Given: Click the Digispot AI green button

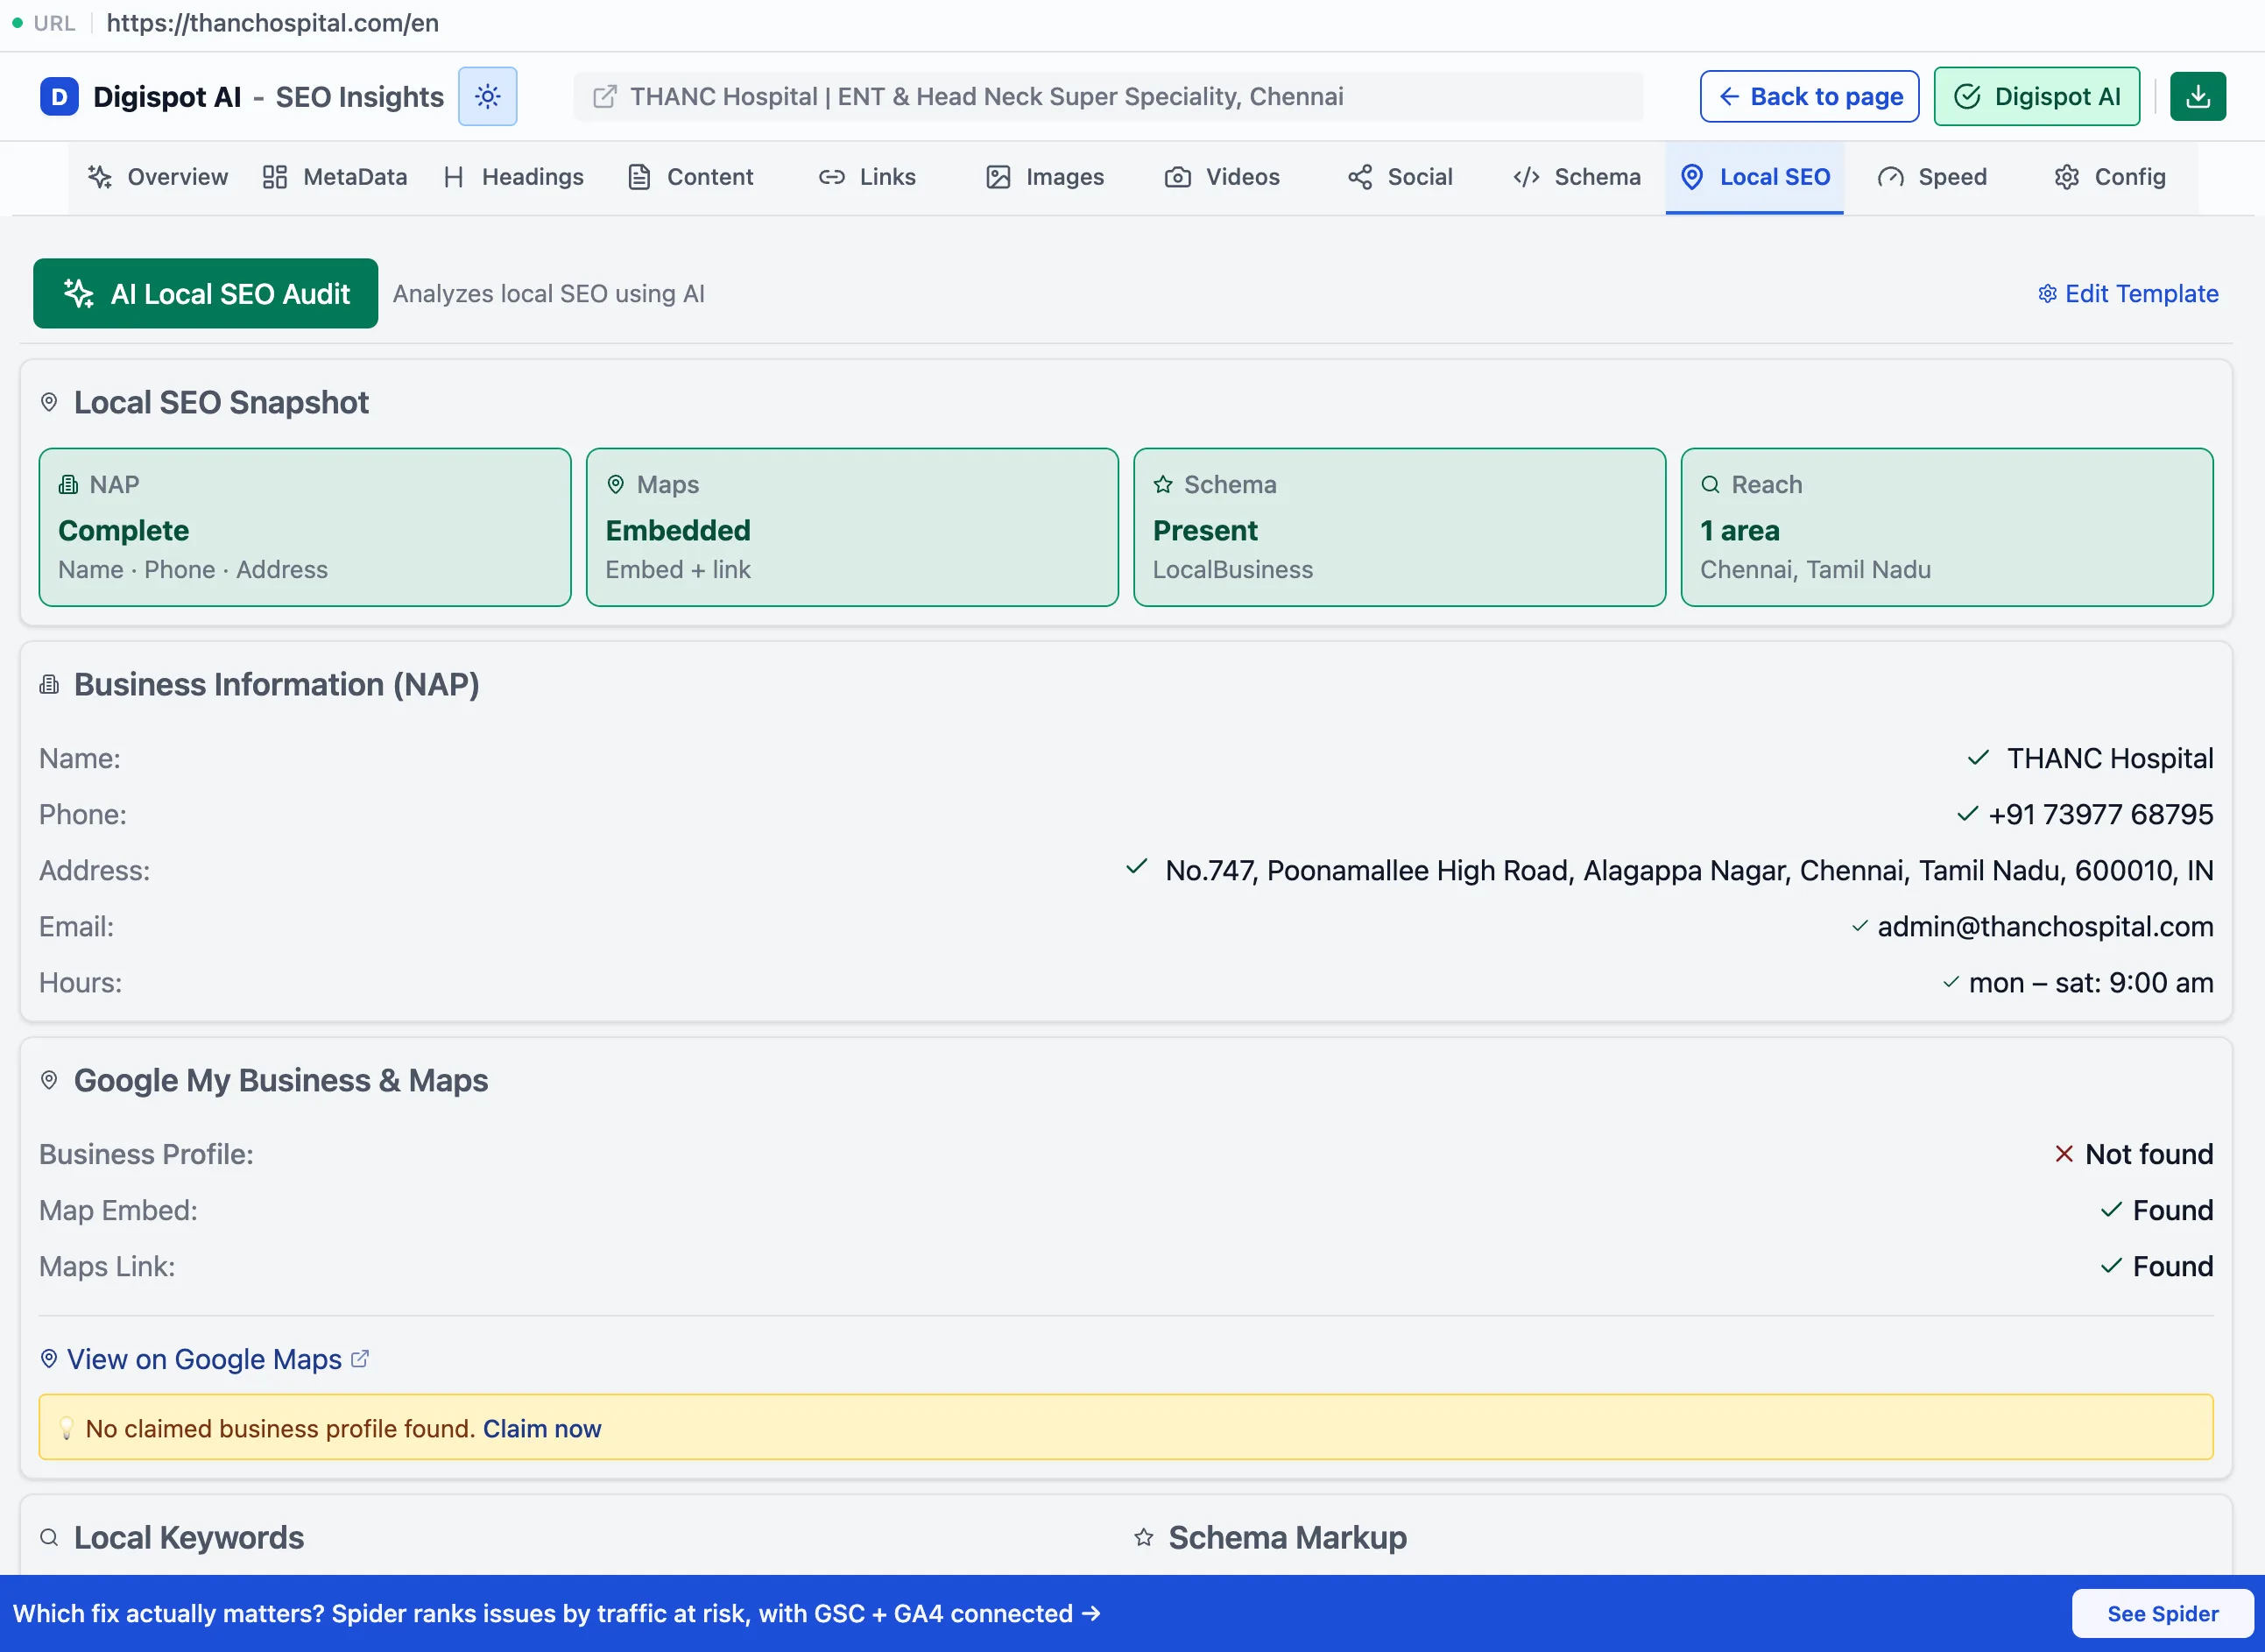Looking at the screenshot, I should tap(2037, 97).
